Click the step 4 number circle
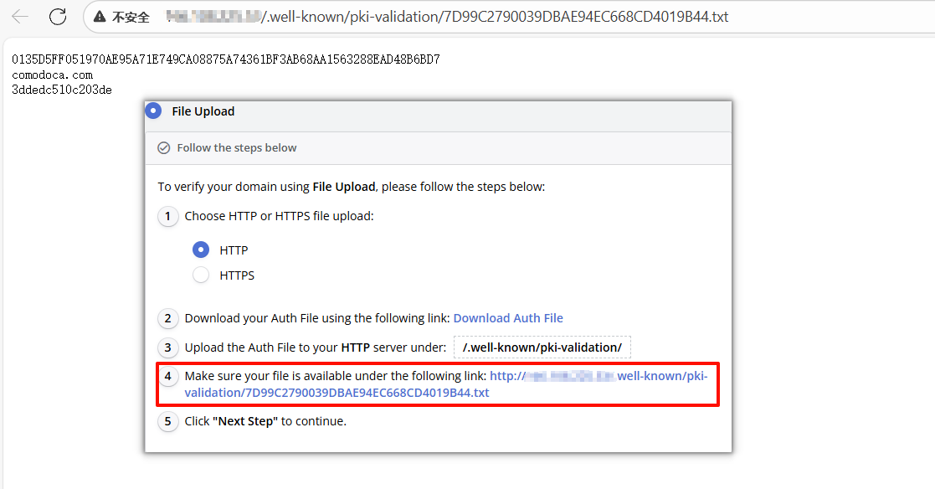Image resolution: width=935 pixels, height=489 pixels. (168, 377)
